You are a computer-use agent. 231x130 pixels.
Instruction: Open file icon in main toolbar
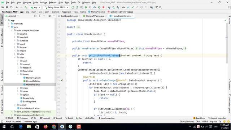point(3,7)
